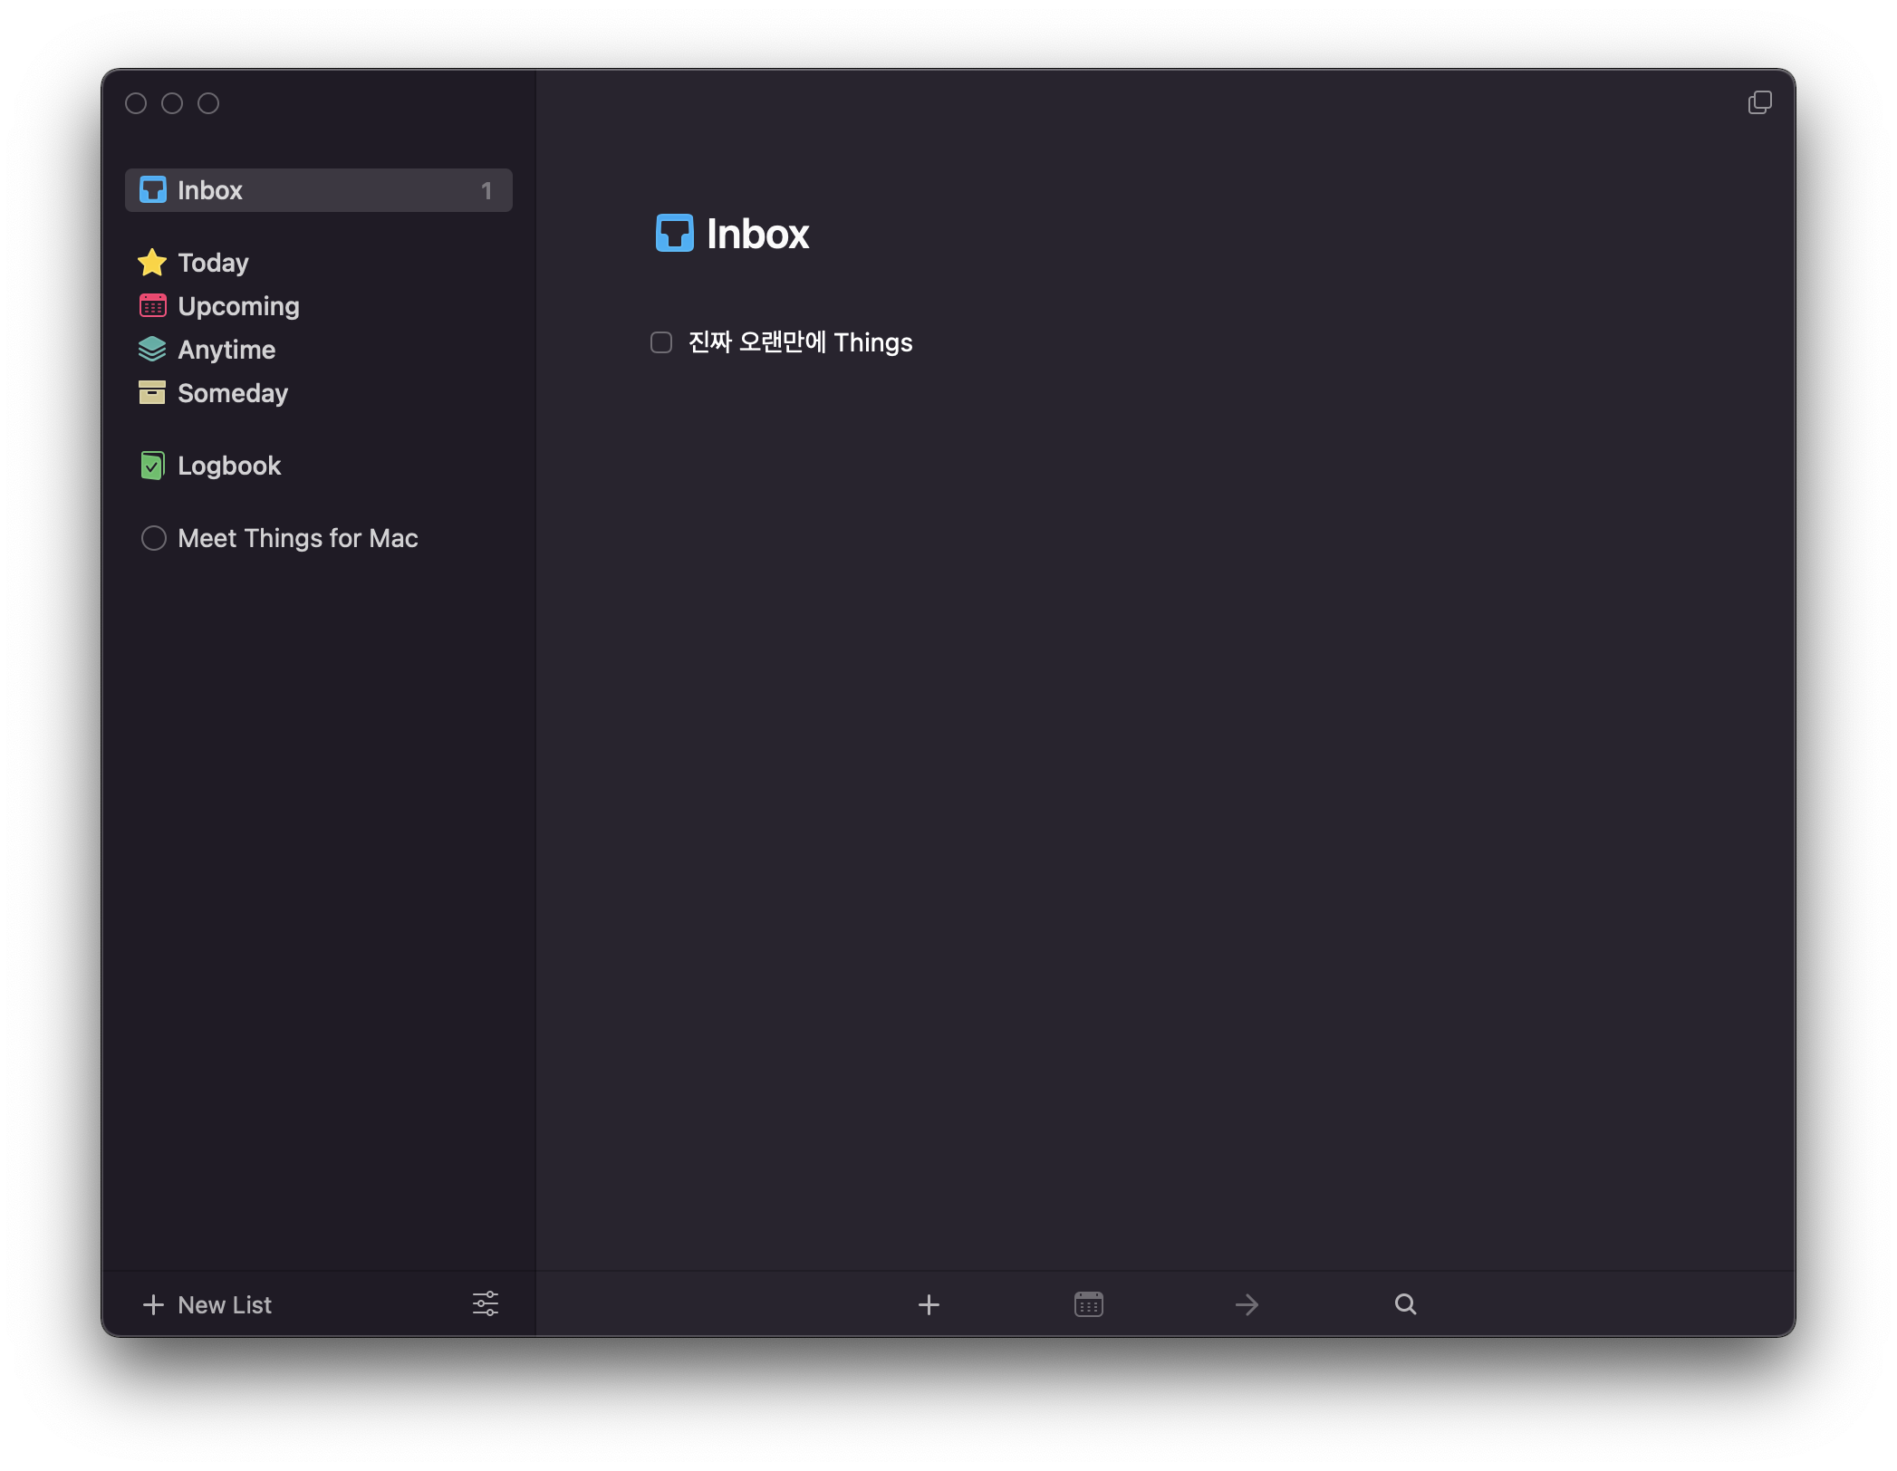Click the move arrow icon in bottom toolbar

pos(1247,1304)
